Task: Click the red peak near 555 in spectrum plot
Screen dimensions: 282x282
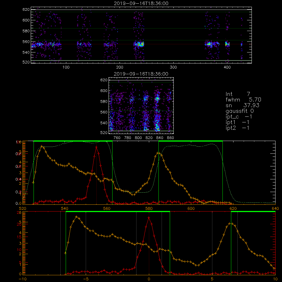Action: tap(96, 147)
